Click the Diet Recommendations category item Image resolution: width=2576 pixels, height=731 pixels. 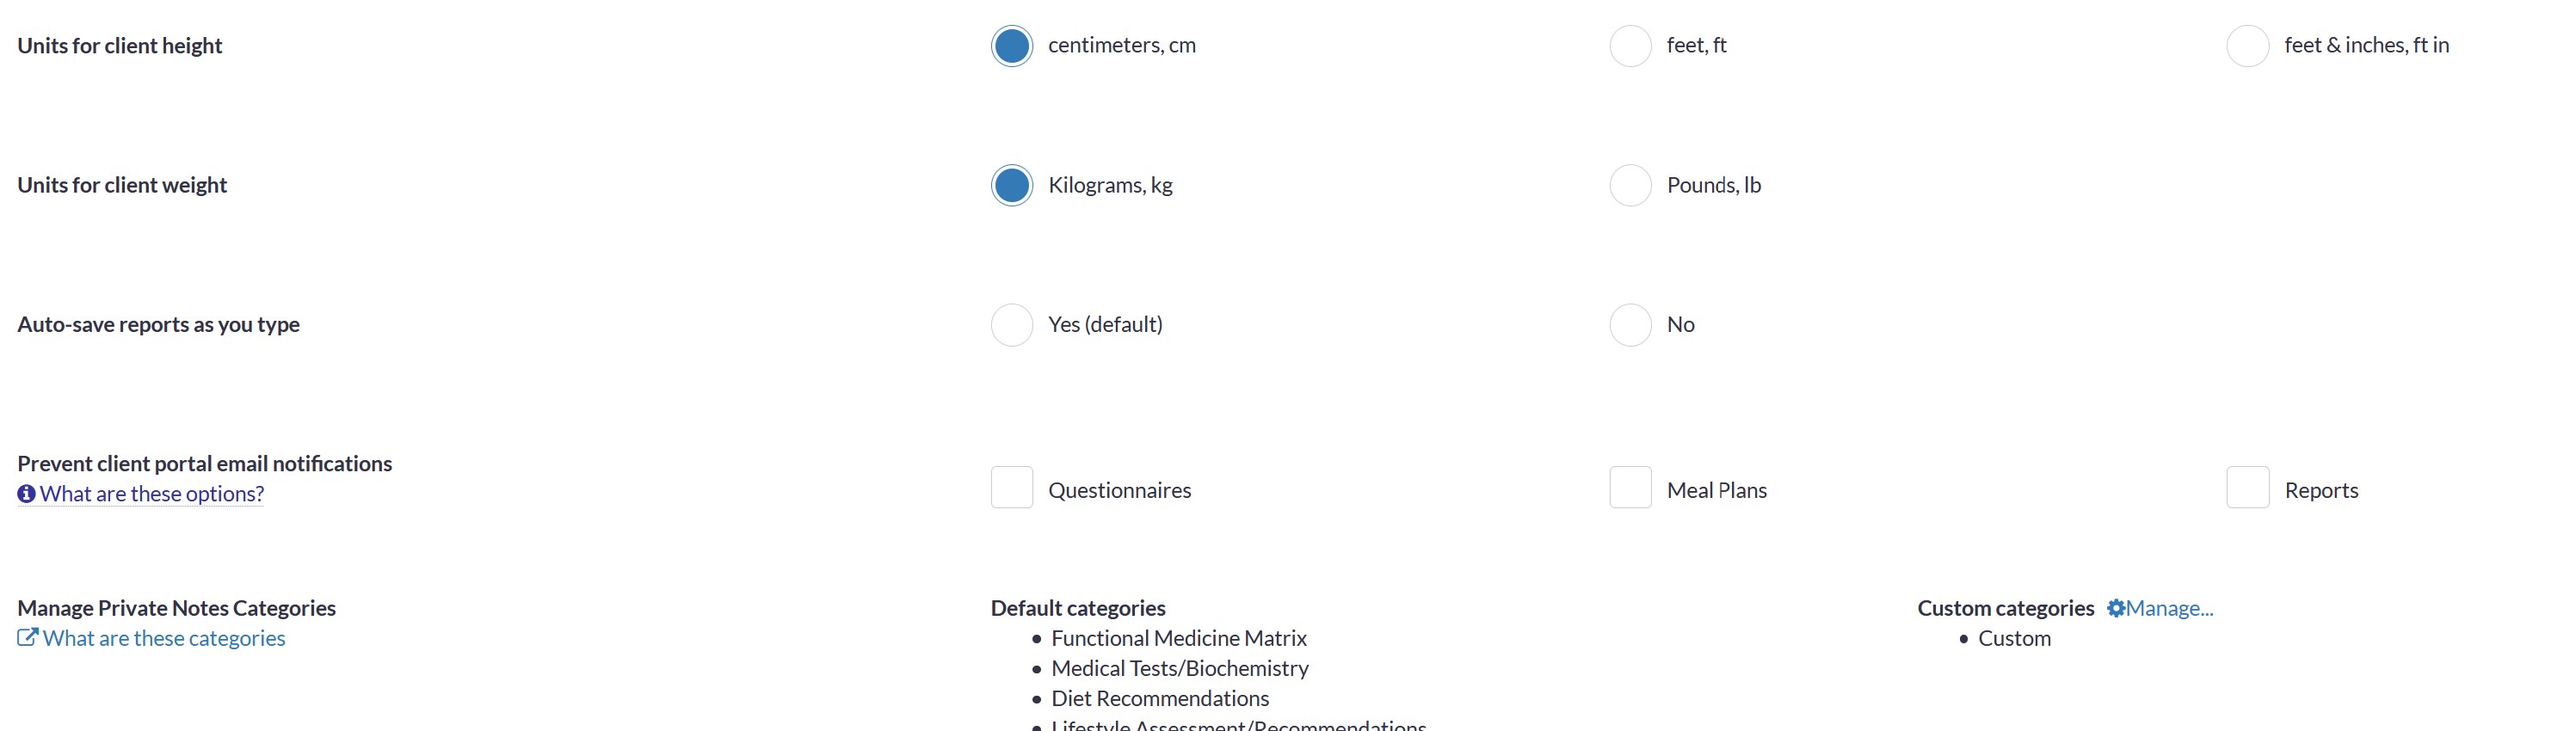tap(1159, 698)
